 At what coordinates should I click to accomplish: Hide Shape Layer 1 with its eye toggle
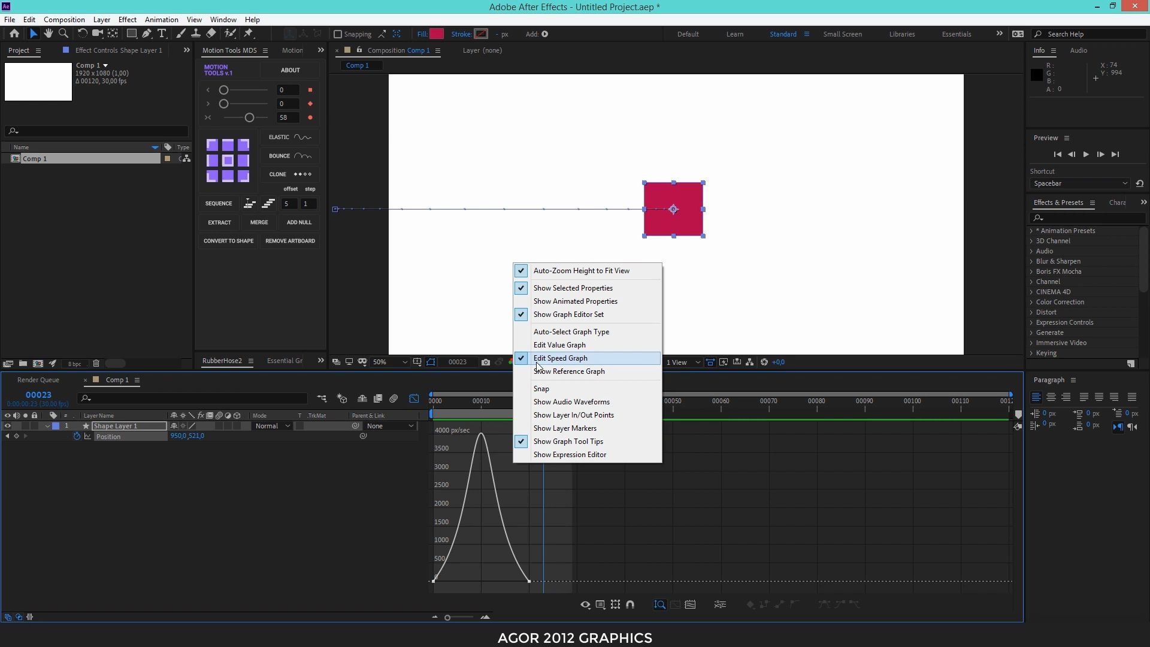tap(7, 426)
